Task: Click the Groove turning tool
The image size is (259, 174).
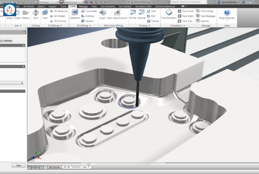Action: point(141,14)
